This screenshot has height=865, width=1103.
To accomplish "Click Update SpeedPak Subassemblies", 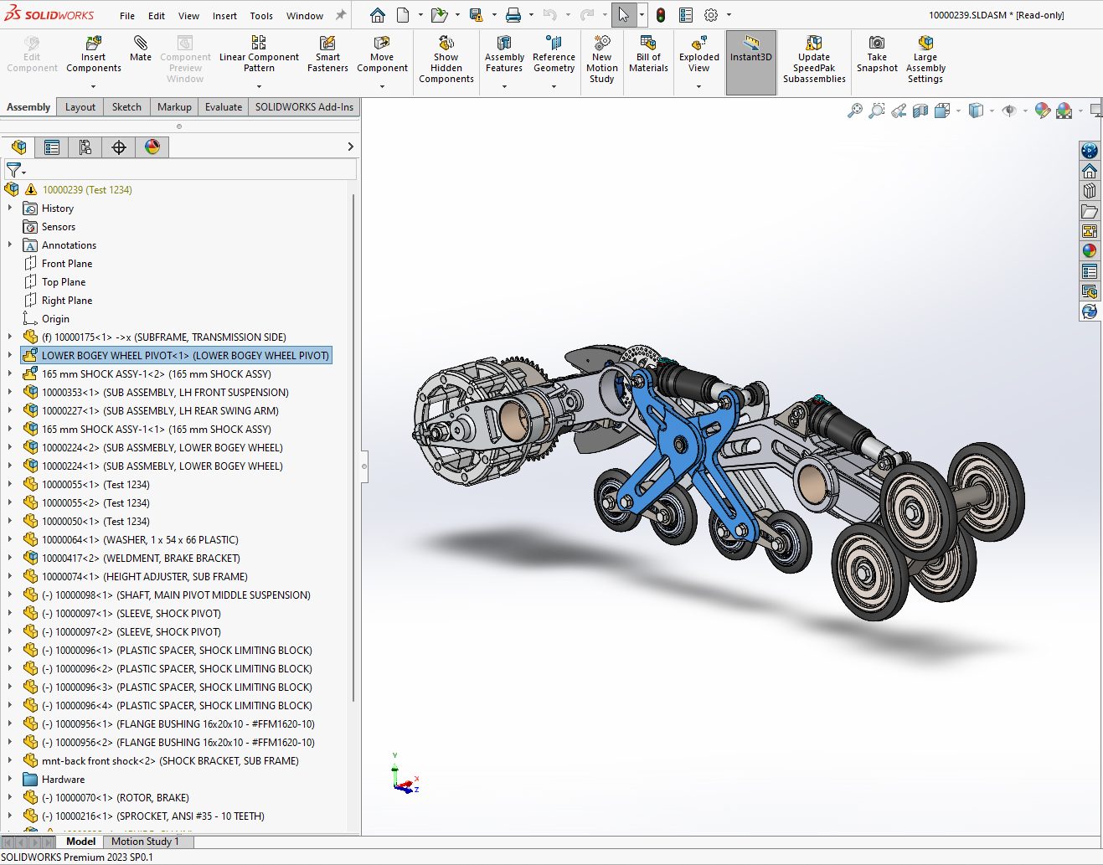I will (813, 56).
